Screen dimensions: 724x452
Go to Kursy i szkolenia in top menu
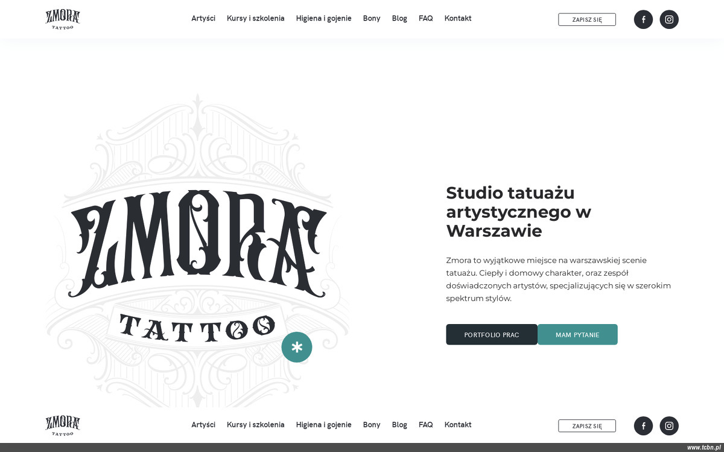point(256,18)
